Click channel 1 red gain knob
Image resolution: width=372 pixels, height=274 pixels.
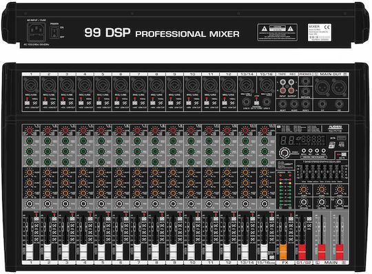point(30,131)
